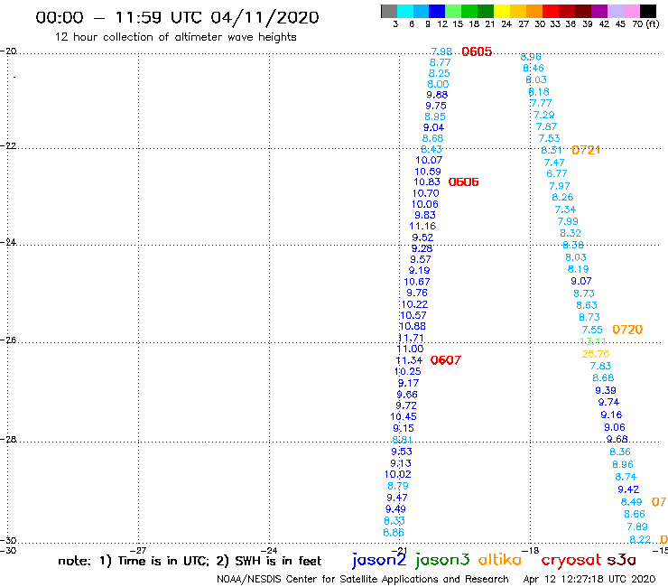
Task: Click the 8.22 wave height value
Action: (640, 539)
